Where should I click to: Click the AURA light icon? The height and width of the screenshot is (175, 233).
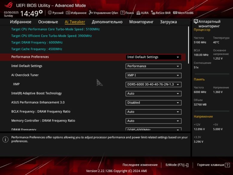pyautogui.click(x=138, y=13)
